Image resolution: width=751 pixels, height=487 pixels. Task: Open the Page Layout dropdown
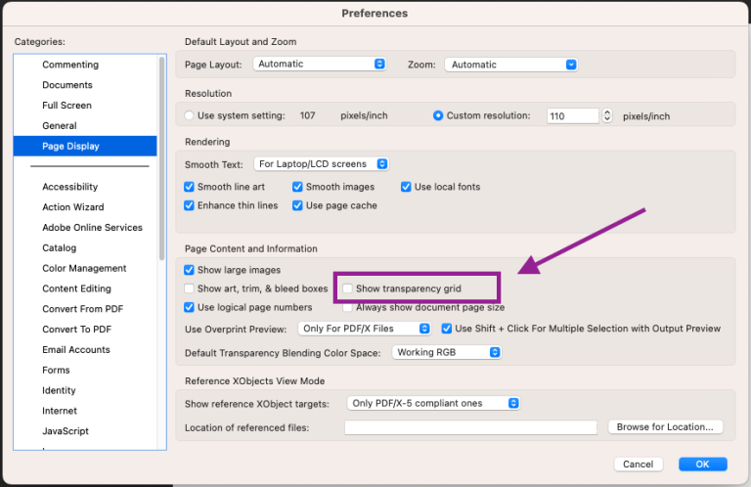point(320,64)
